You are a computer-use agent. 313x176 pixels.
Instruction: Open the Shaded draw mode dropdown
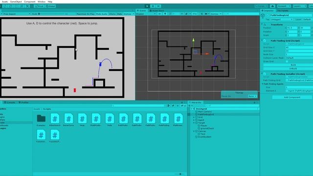click(x=146, y=14)
